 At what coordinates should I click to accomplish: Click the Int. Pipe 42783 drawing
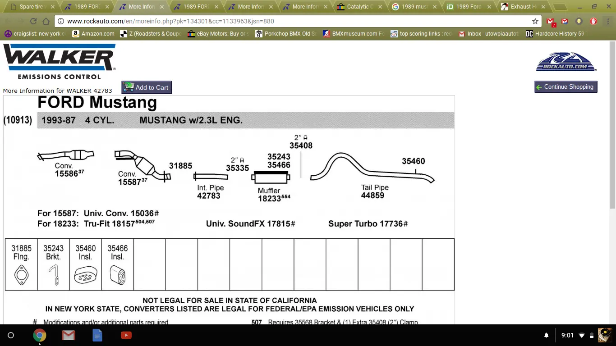(x=211, y=176)
